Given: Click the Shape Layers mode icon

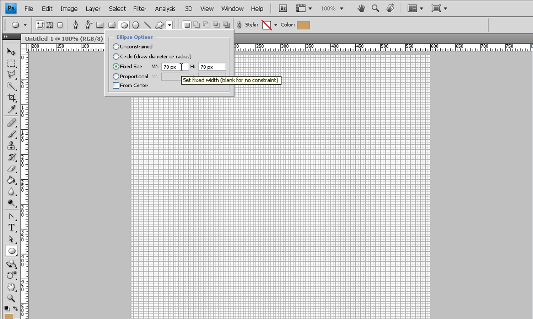Looking at the screenshot, I should pos(40,25).
